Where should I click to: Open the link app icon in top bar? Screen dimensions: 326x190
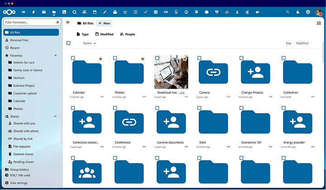pyautogui.click(x=166, y=12)
